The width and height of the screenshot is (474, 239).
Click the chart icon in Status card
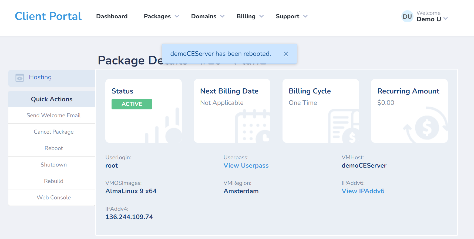coord(163,126)
